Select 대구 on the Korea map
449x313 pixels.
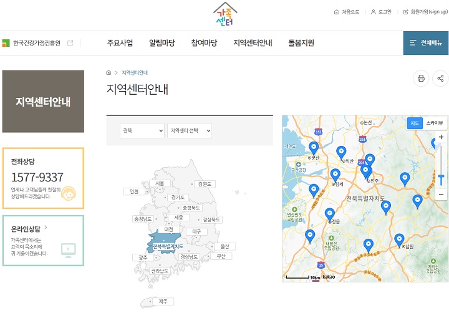click(196, 231)
